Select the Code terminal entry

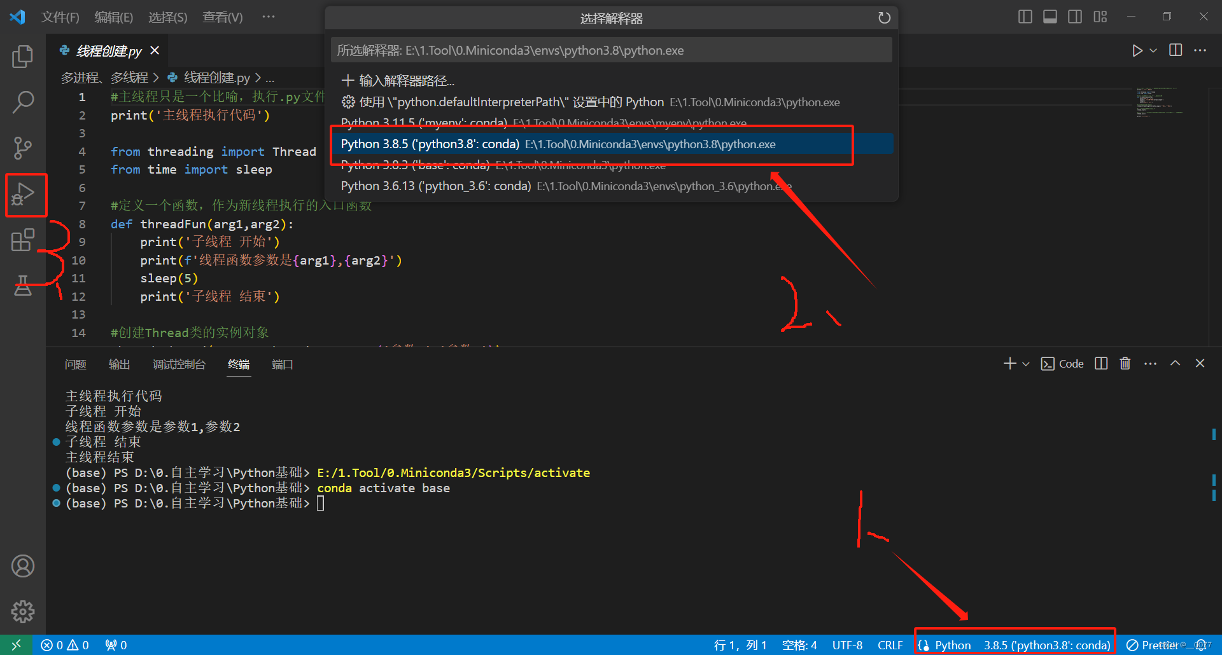click(x=1062, y=364)
